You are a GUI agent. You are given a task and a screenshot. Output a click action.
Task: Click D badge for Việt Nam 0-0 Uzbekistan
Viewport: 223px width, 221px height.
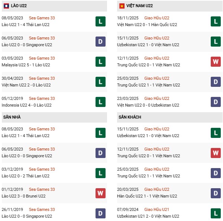[216, 102]
